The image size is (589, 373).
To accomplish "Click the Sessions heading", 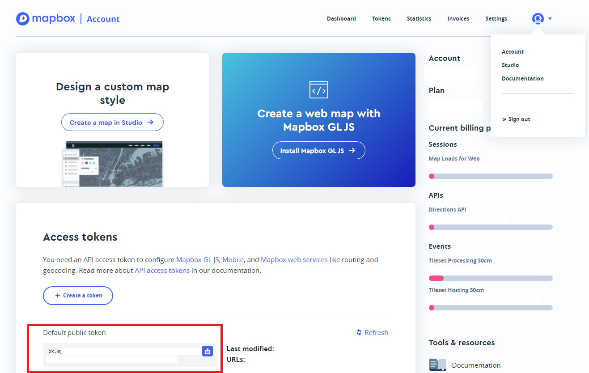I will click(443, 144).
